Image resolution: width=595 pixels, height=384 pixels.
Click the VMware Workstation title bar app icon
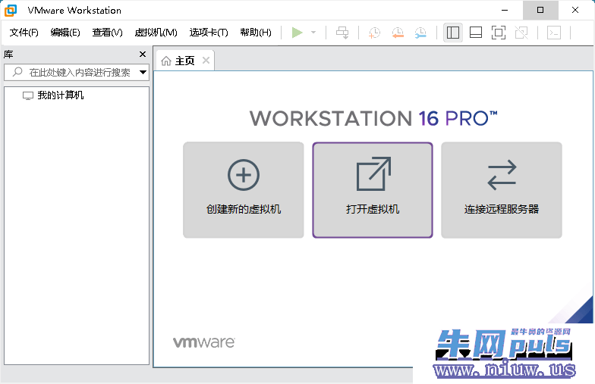pyautogui.click(x=11, y=11)
